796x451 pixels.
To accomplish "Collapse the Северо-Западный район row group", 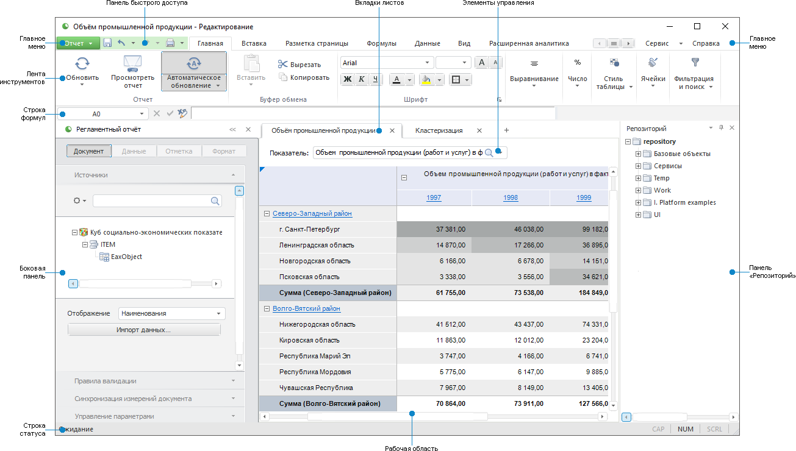I will [267, 214].
